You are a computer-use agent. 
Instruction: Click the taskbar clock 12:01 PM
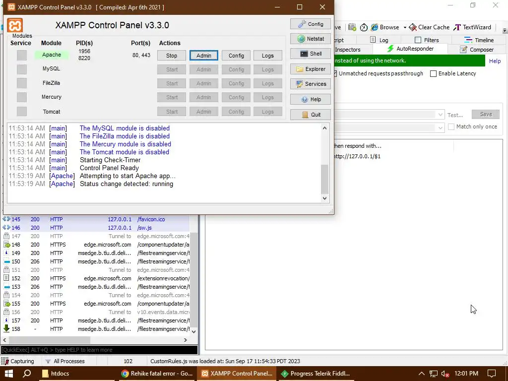tap(466, 374)
